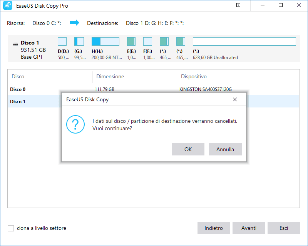This screenshot has width=308, height=246.
Task: Click the 'Vuoi continuare?' dialog message
Action: (112, 128)
